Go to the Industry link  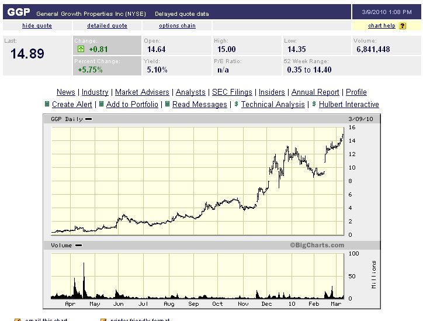click(x=95, y=92)
